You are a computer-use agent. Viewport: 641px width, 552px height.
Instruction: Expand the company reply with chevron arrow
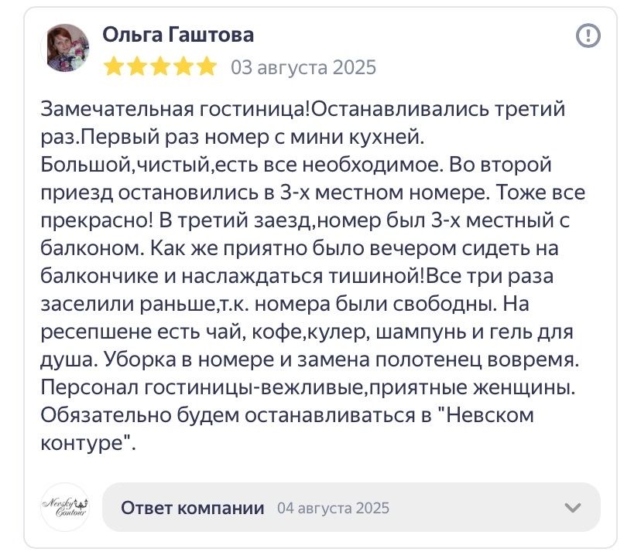coord(573,508)
